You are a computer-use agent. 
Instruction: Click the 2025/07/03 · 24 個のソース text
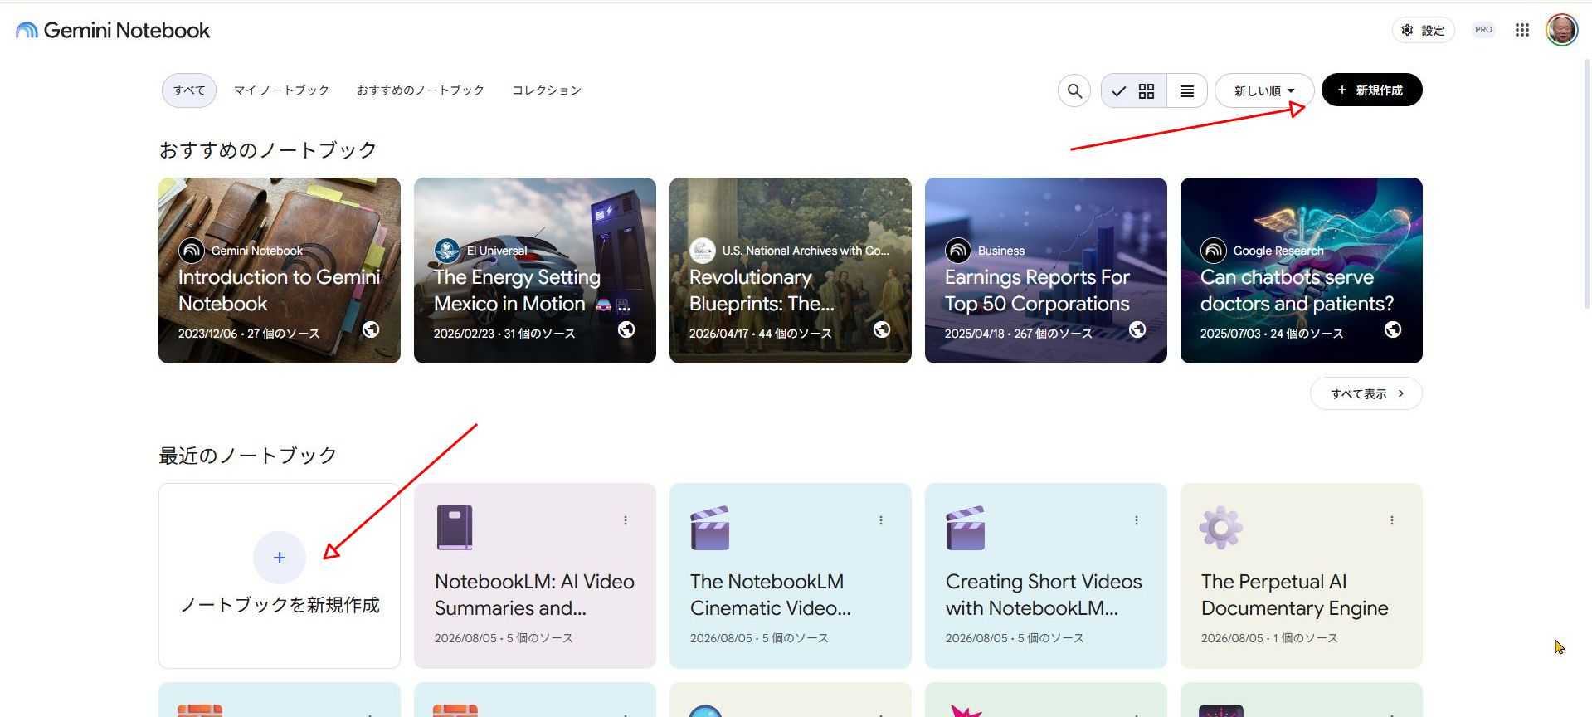1272,334
